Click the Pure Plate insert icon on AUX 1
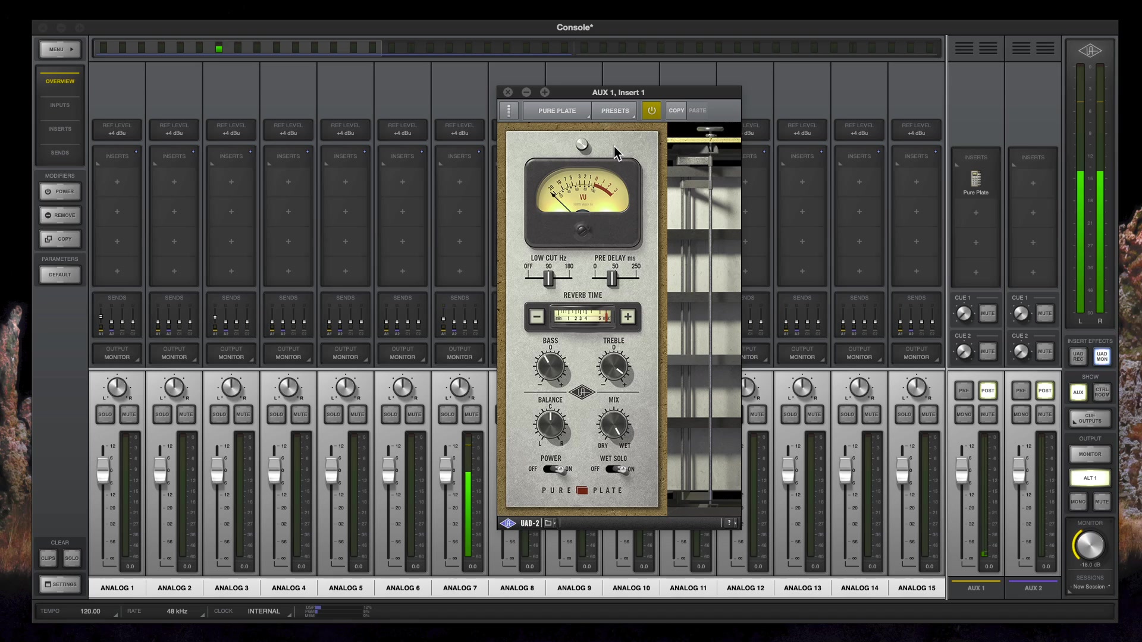 pyautogui.click(x=975, y=178)
